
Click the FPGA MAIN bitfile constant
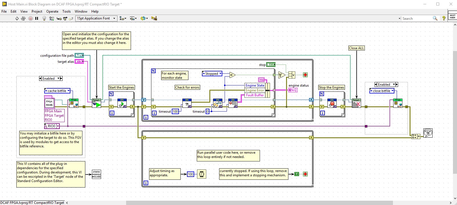[x=49, y=103]
